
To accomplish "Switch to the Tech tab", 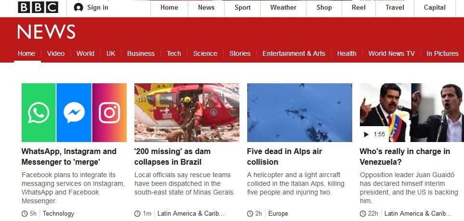I will click(174, 53).
